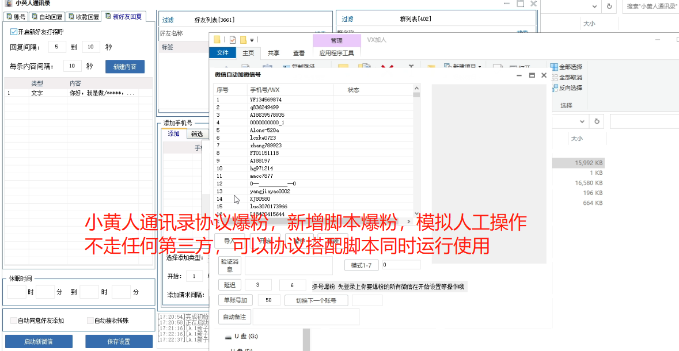
Task: Click the U盘 (G:) drive icon
Action: click(227, 336)
